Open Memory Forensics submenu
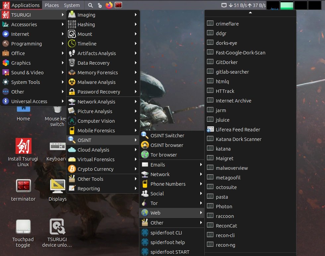325x256 pixels. tap(103, 72)
